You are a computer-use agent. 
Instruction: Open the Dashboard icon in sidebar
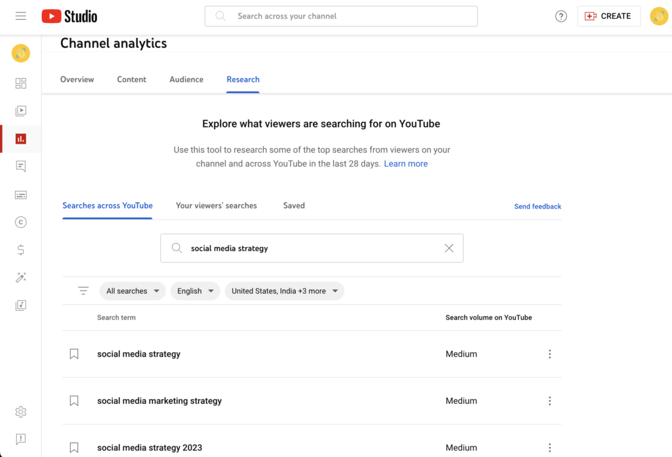(x=20, y=83)
